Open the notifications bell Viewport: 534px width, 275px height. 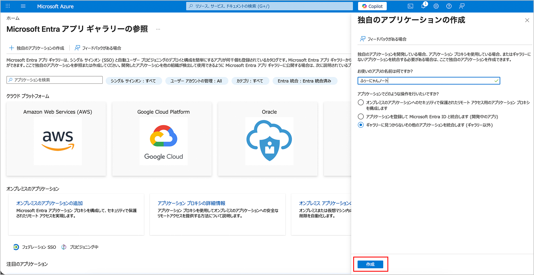click(423, 6)
